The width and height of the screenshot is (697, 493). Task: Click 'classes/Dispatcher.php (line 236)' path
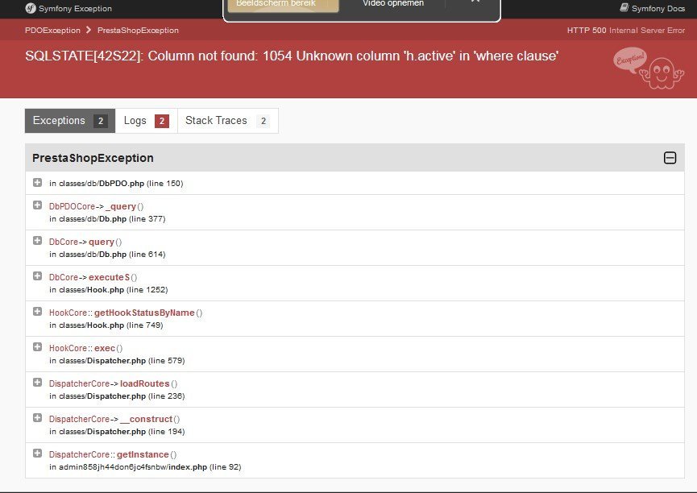(122, 396)
